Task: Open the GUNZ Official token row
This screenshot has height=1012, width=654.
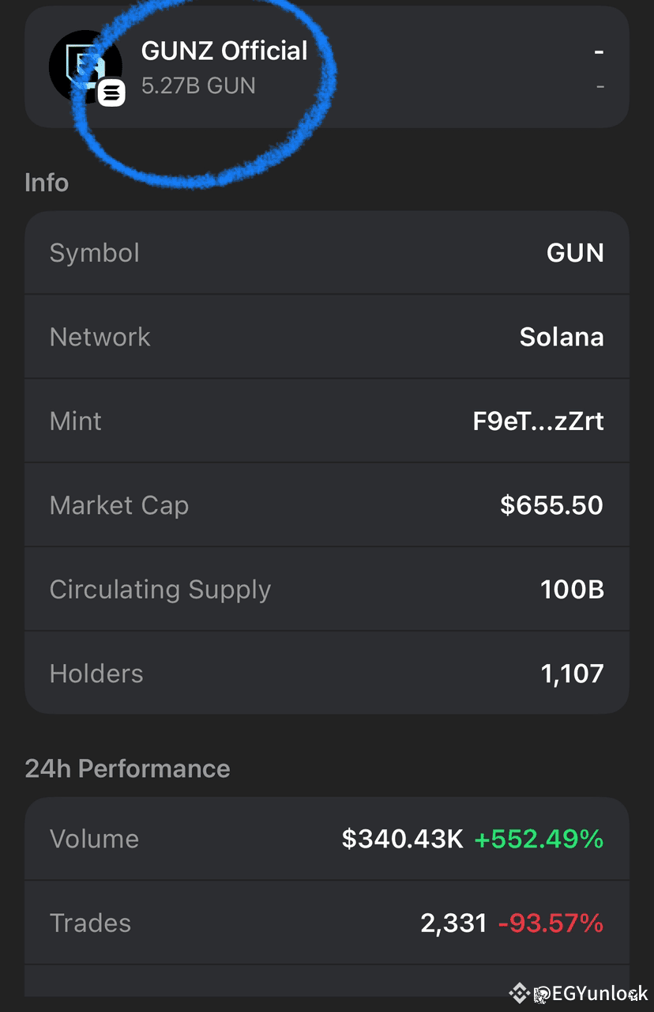Action: pyautogui.click(x=327, y=67)
